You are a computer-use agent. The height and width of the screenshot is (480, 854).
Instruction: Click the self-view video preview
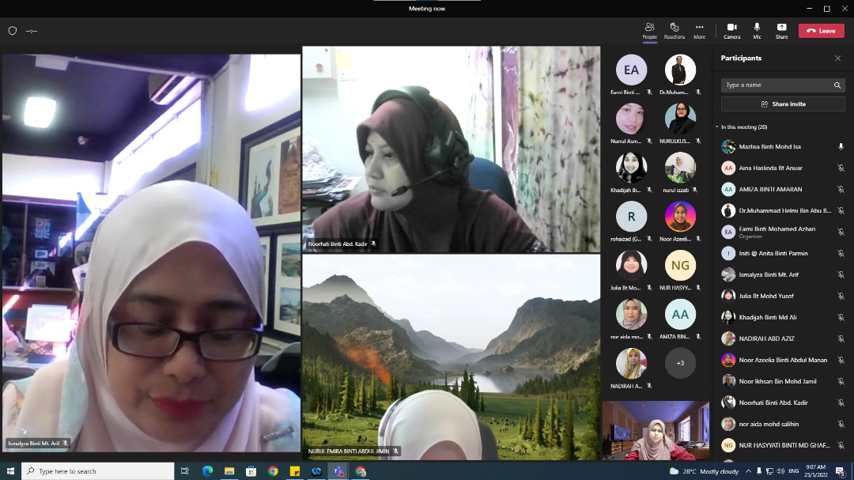tap(656, 431)
